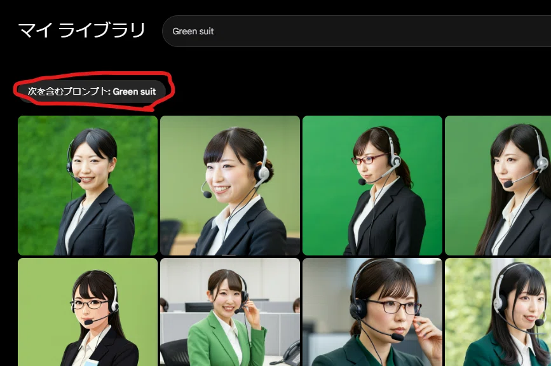Open the thumbnail of woman in bright green jacket
The image size is (551, 366).
click(x=230, y=312)
